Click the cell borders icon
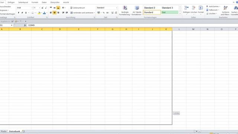 click(32, 13)
